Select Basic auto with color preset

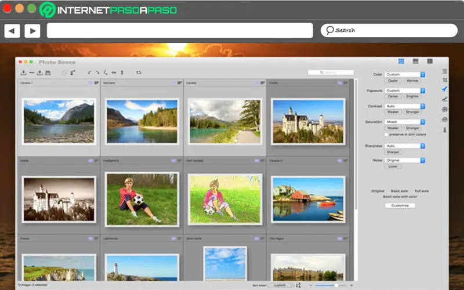(x=400, y=197)
